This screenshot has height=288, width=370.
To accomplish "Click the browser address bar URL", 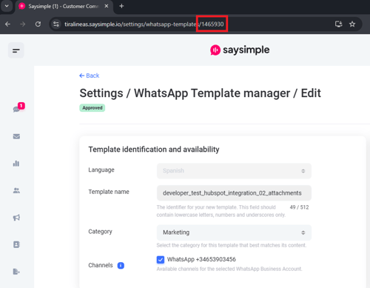I will click(x=144, y=24).
